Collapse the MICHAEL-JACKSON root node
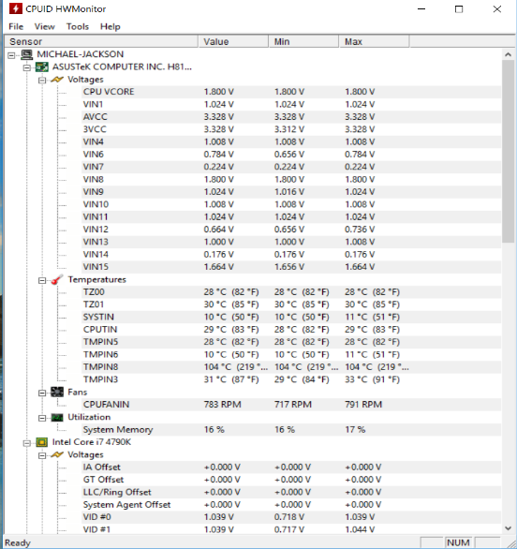Image resolution: width=517 pixels, height=549 pixels. coord(11,55)
